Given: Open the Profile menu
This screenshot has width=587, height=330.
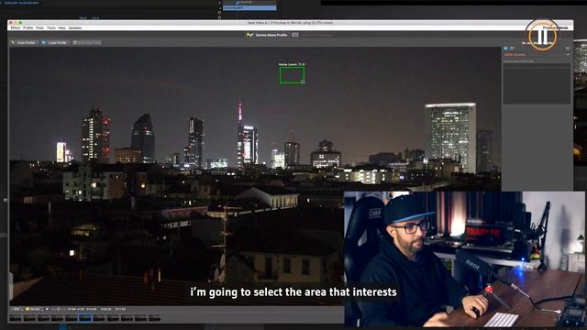Looking at the screenshot, I should [x=28, y=27].
